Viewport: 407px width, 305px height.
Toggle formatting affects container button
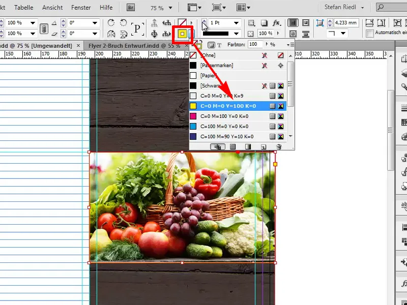click(211, 45)
